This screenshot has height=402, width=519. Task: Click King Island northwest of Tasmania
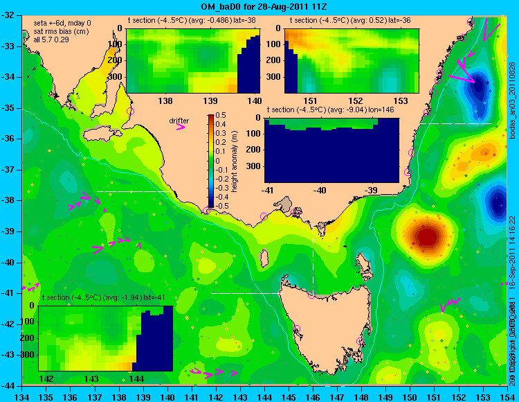pos(264,259)
